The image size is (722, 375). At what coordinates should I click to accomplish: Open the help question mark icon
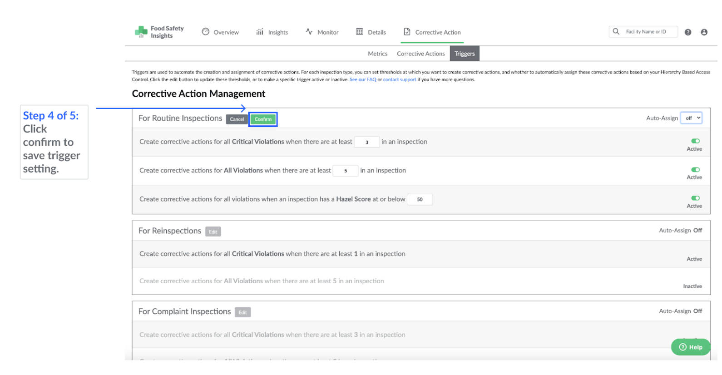[x=688, y=32]
